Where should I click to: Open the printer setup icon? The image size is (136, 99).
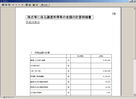pos(27,5)
